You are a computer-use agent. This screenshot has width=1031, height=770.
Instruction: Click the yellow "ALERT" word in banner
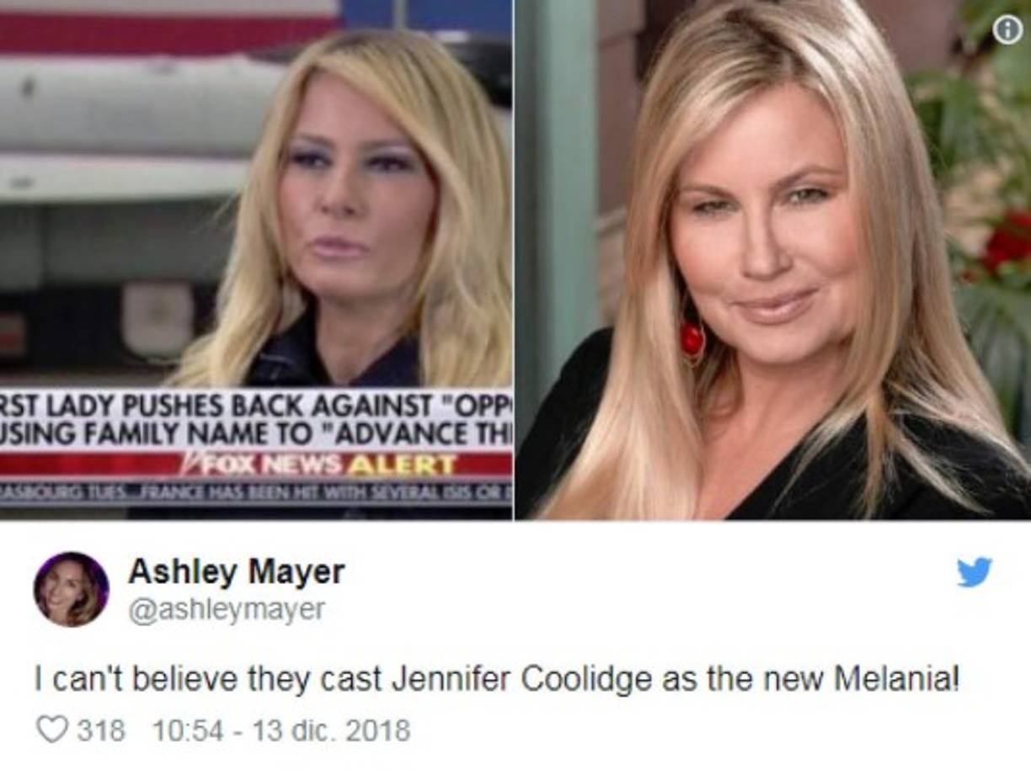click(x=403, y=465)
